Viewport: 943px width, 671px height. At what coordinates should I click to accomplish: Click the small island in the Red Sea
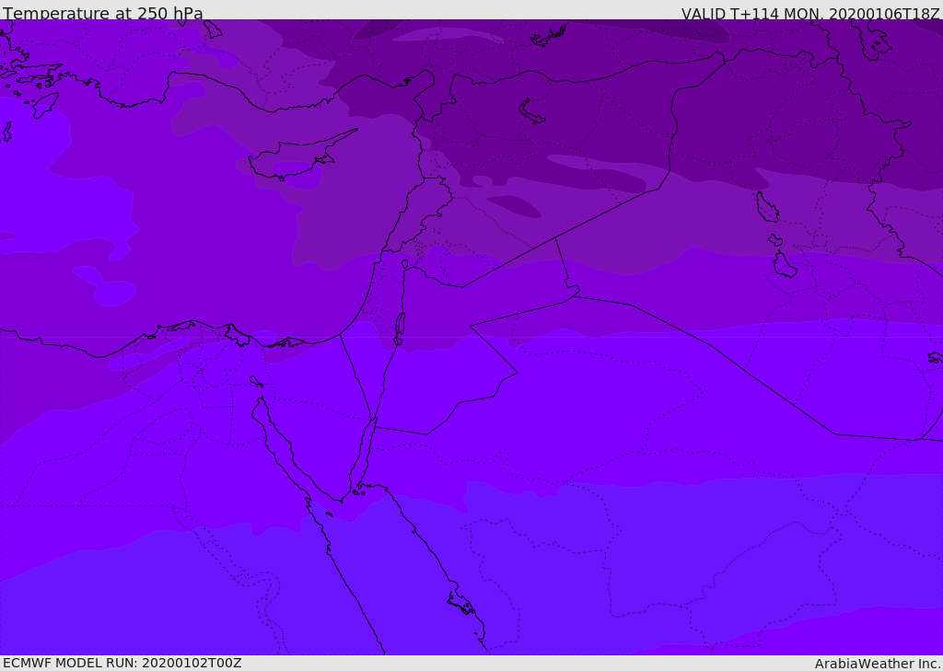coord(462,603)
